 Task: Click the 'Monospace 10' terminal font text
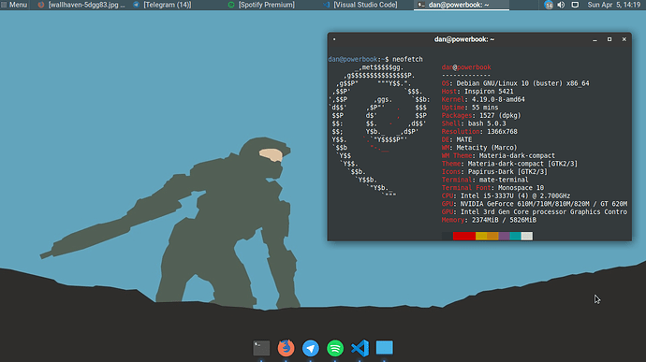click(x=521, y=188)
